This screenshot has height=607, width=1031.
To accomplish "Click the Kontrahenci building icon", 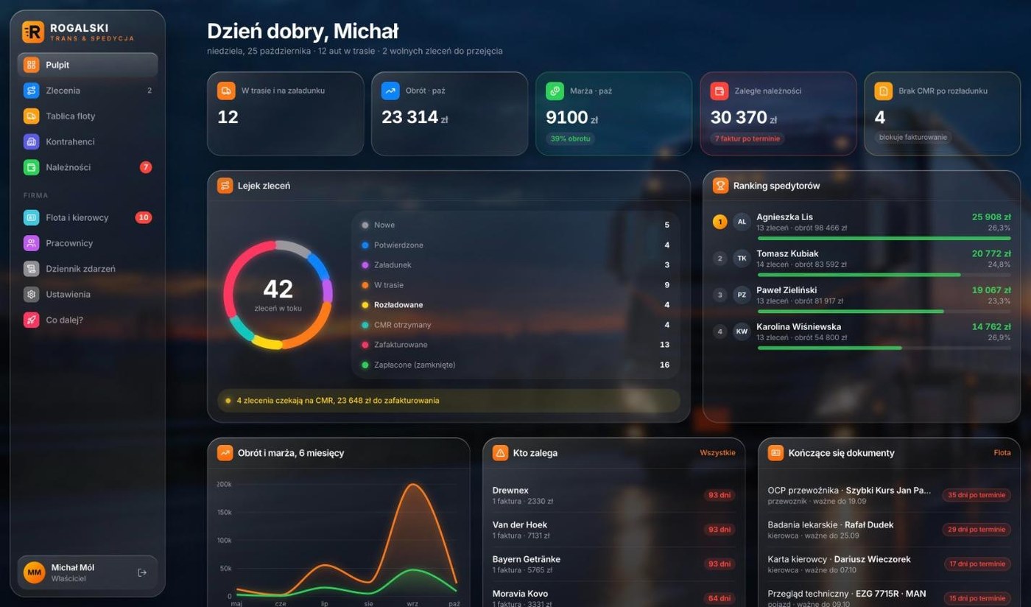I will click(31, 141).
